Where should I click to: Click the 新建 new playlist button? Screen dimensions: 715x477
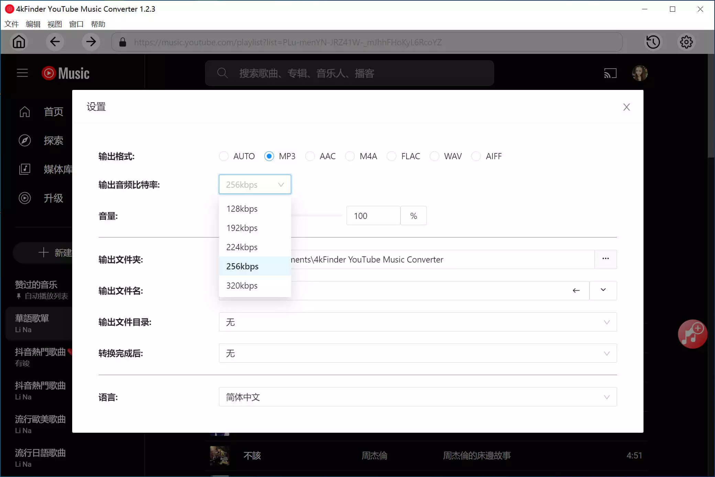(x=43, y=253)
